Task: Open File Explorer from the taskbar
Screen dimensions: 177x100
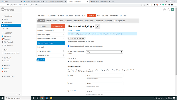Action: pos(51,98)
